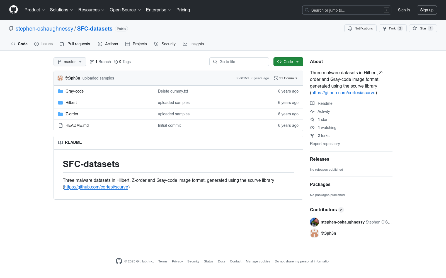Click the branch icon beside 1 Branch
The width and height of the screenshot is (446, 278).
click(x=92, y=62)
